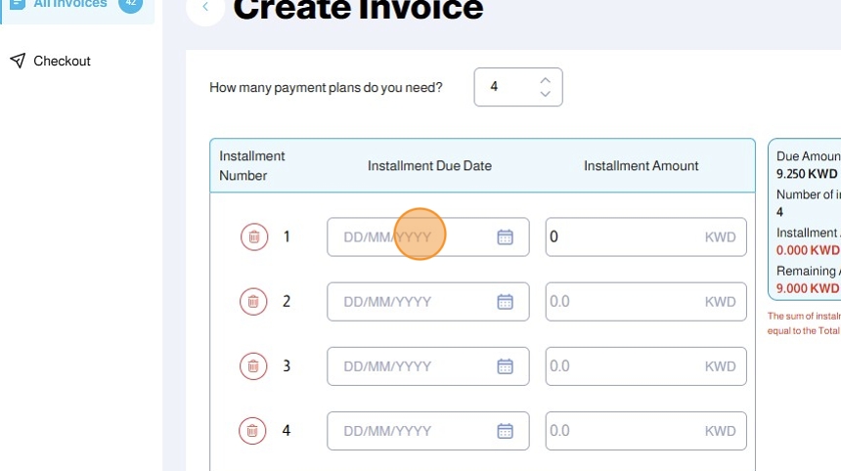Go back from Create Invoice page
This screenshot has width=841, height=471.
pos(205,8)
